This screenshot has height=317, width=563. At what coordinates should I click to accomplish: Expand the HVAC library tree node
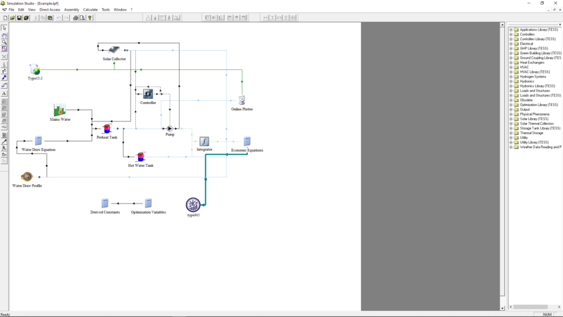point(511,67)
